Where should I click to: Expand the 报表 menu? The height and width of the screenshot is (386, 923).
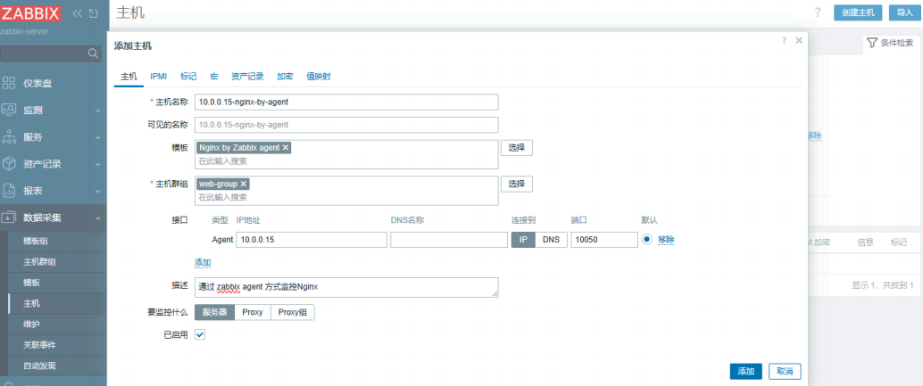pos(97,191)
